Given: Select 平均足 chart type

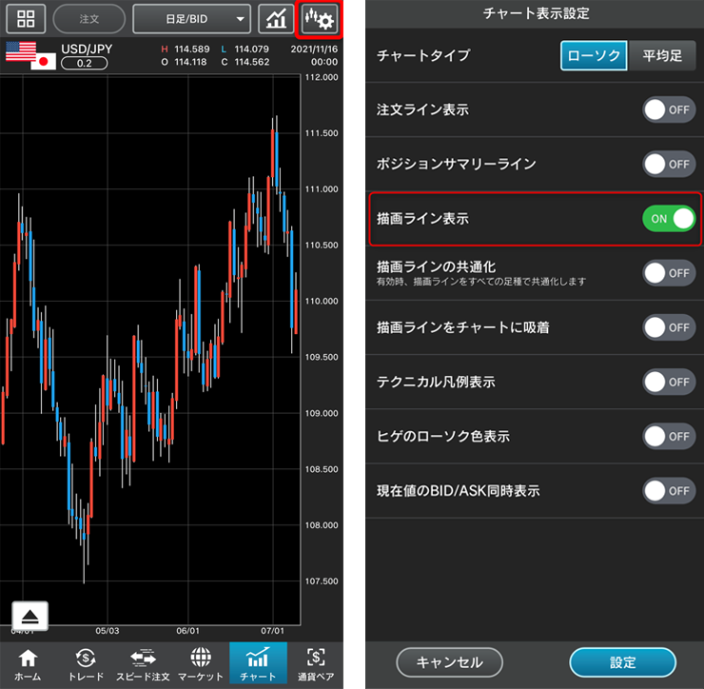Looking at the screenshot, I should click(x=662, y=56).
